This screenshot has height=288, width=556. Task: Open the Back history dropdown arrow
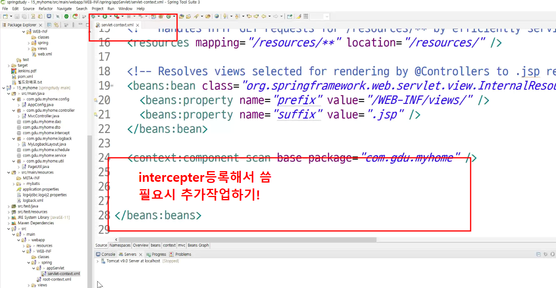pyautogui.click(x=270, y=17)
